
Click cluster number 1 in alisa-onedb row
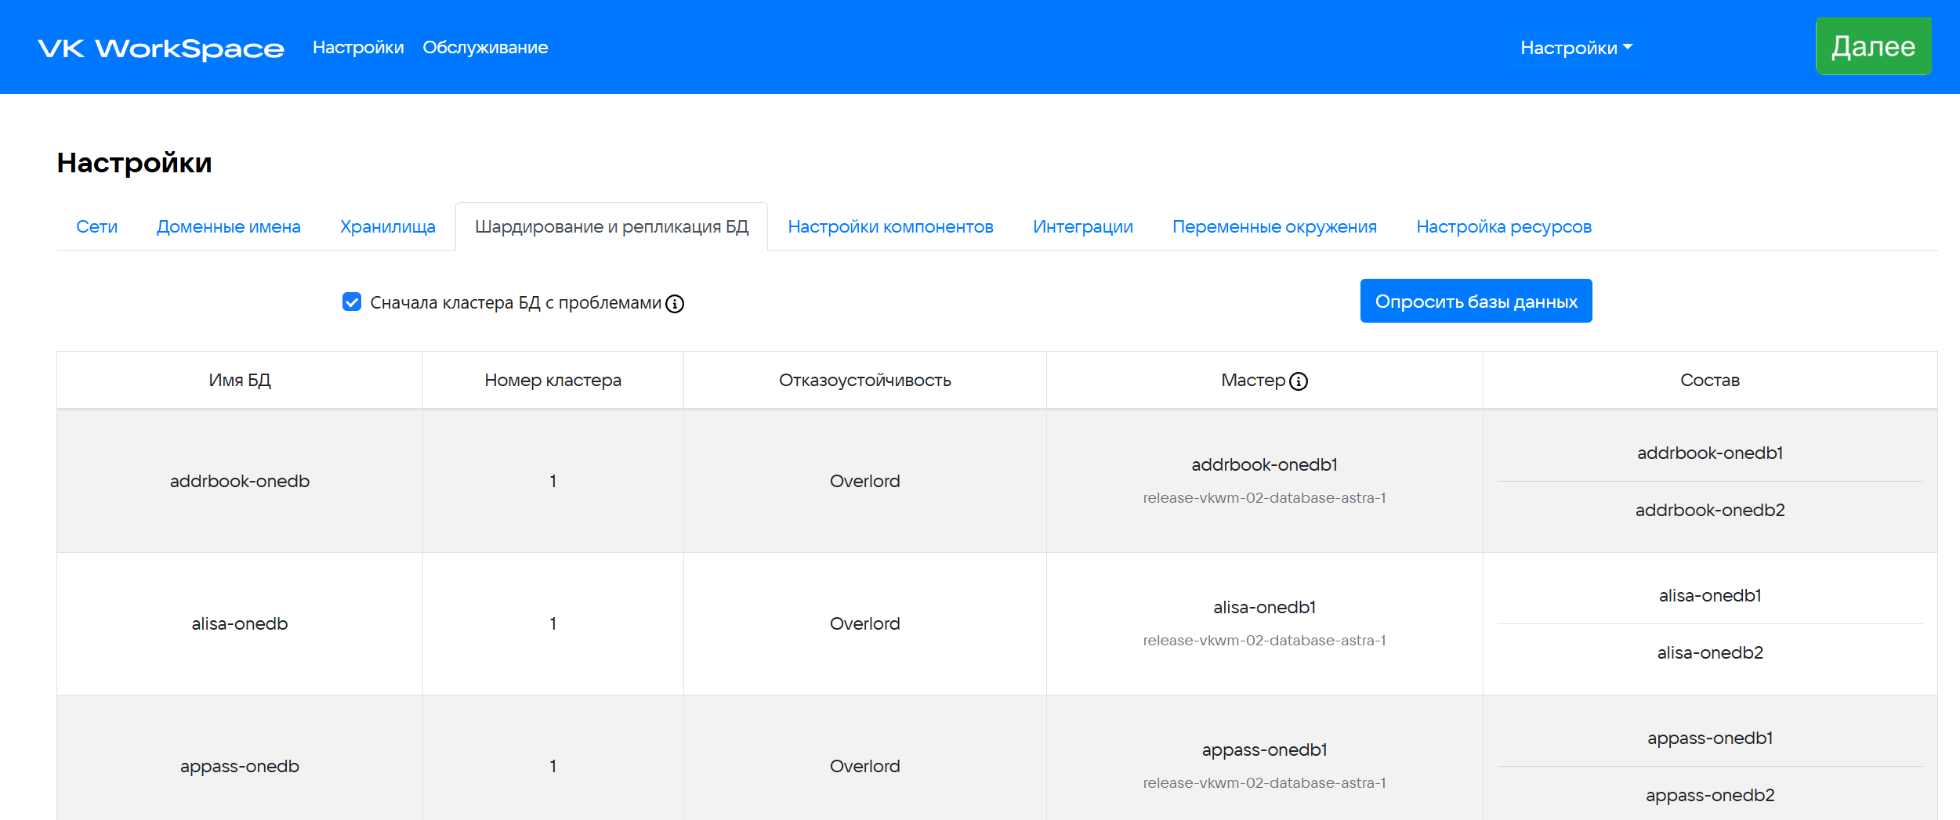(x=552, y=623)
